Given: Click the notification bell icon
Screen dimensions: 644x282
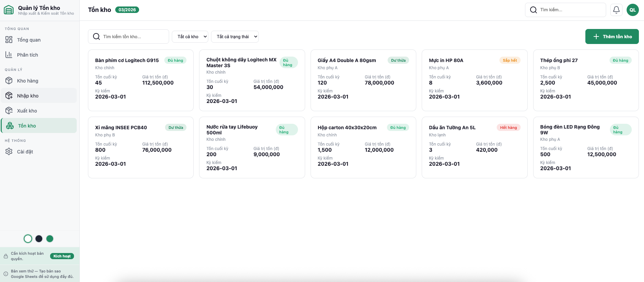Looking at the screenshot, I should [616, 10].
